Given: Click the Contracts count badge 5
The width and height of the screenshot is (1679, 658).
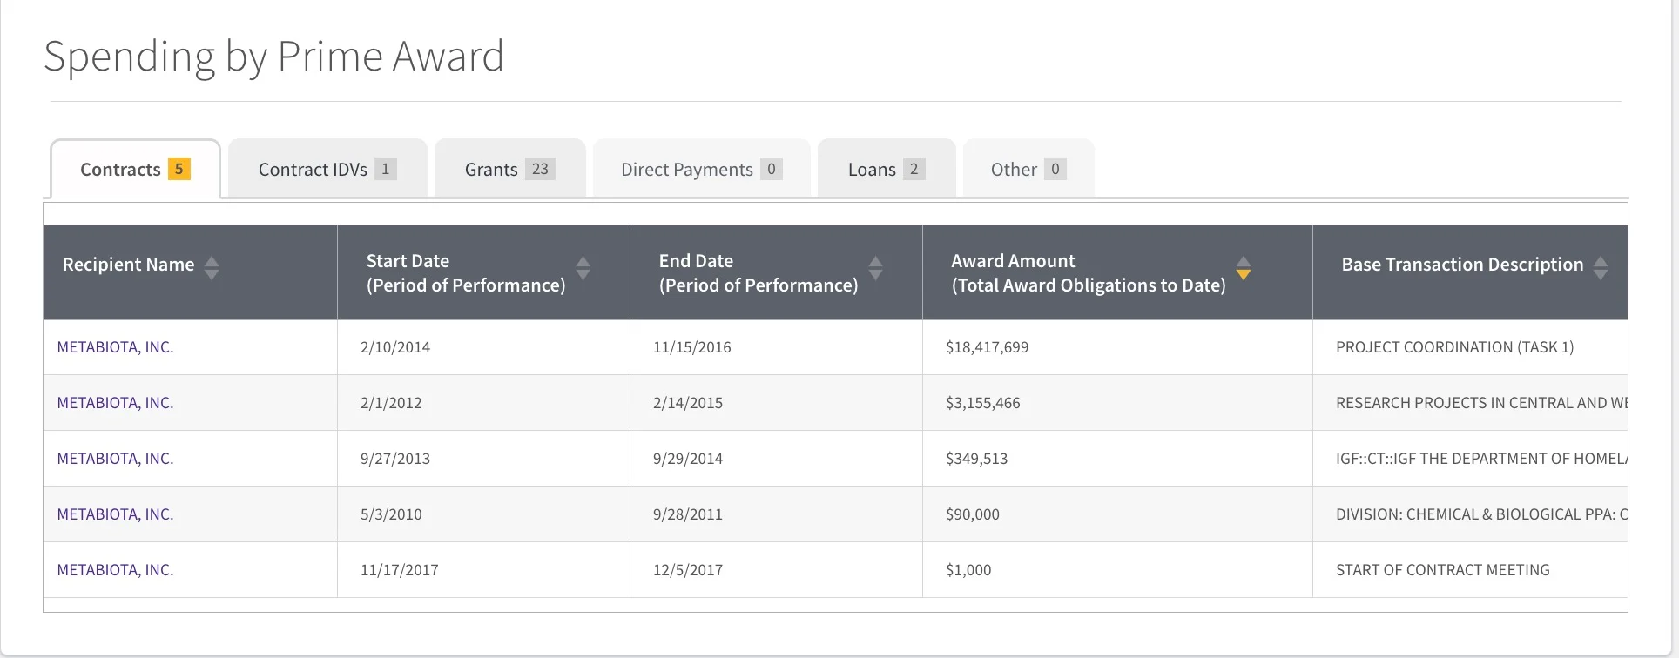Looking at the screenshot, I should click(179, 169).
